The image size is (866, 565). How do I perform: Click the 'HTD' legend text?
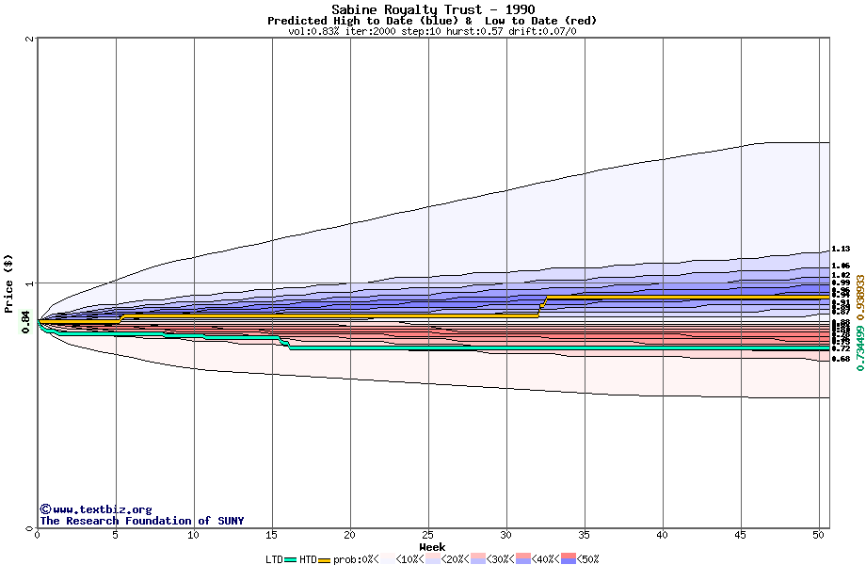coord(308,559)
